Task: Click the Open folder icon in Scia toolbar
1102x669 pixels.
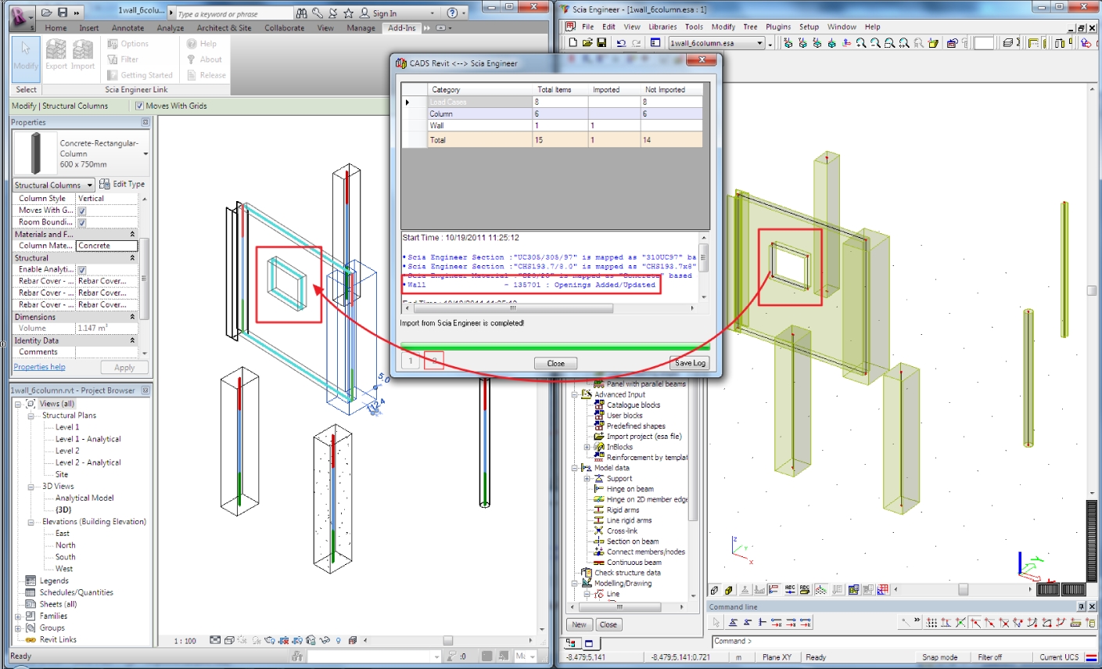Action: point(587,43)
